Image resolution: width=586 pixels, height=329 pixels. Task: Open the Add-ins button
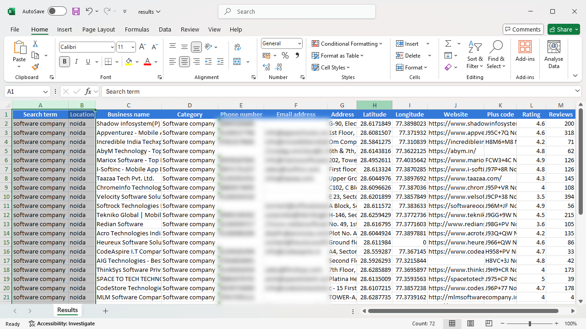(x=525, y=51)
